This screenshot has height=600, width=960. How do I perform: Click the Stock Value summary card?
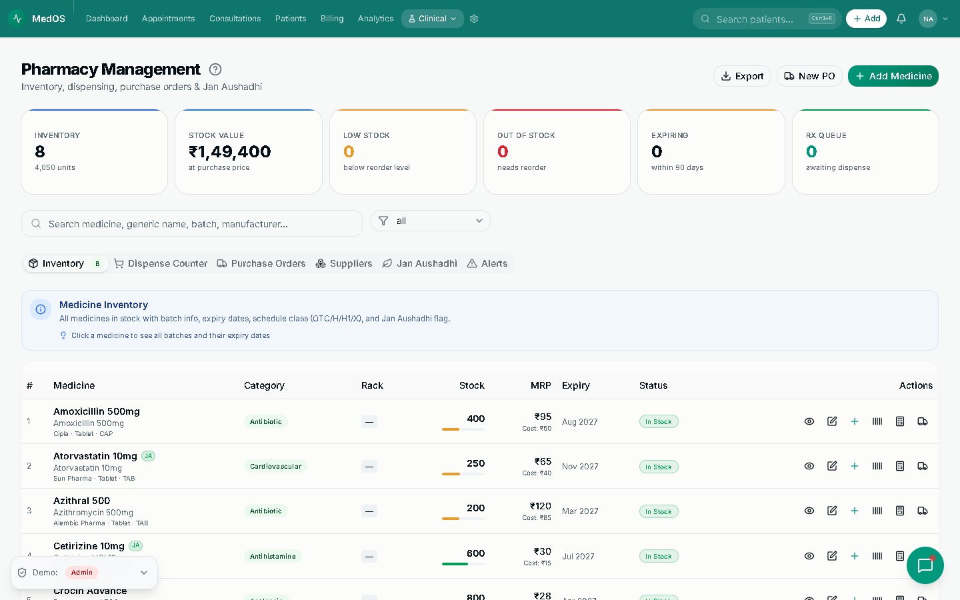[249, 152]
